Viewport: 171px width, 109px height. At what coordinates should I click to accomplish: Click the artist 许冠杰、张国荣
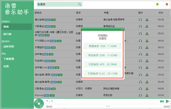(x=84, y=88)
